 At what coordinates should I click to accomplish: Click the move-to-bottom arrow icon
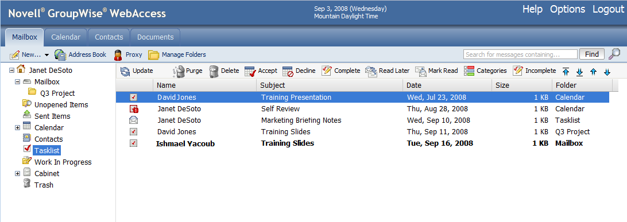(x=579, y=72)
